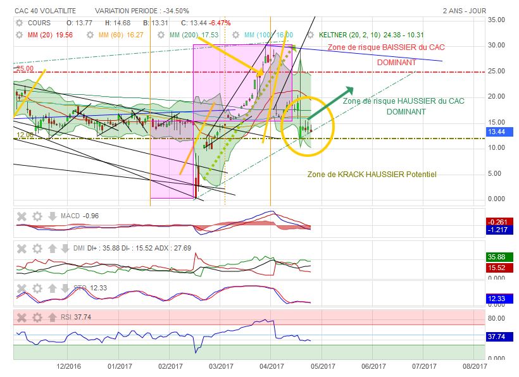
Task: Move DMI panel down with arrow
Action: (x=65, y=249)
